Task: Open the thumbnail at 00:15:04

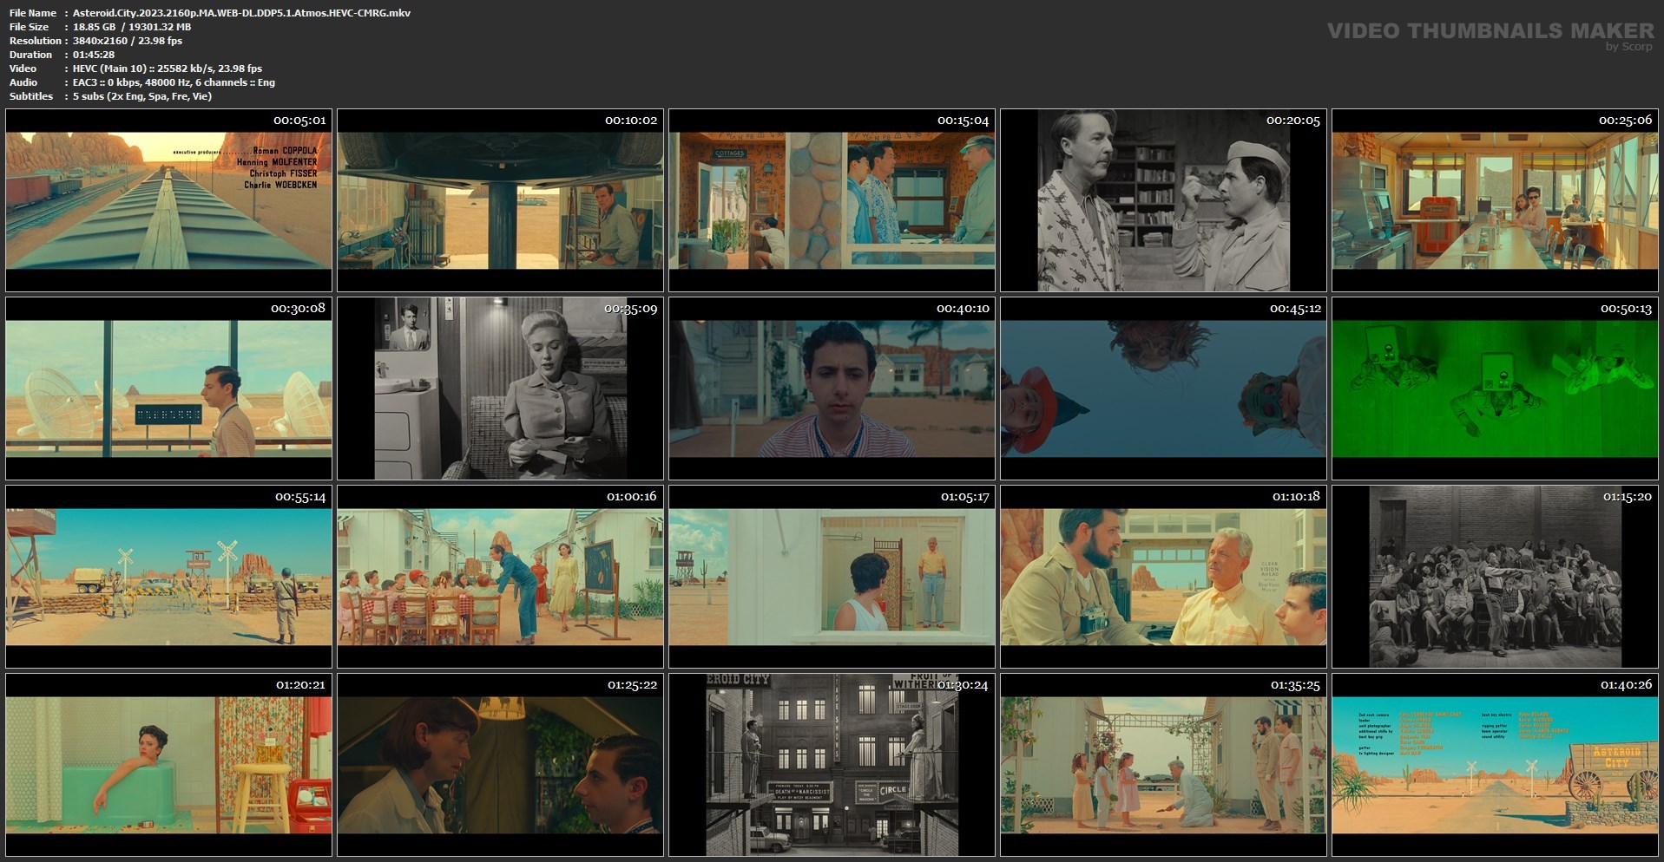Action: [x=832, y=200]
